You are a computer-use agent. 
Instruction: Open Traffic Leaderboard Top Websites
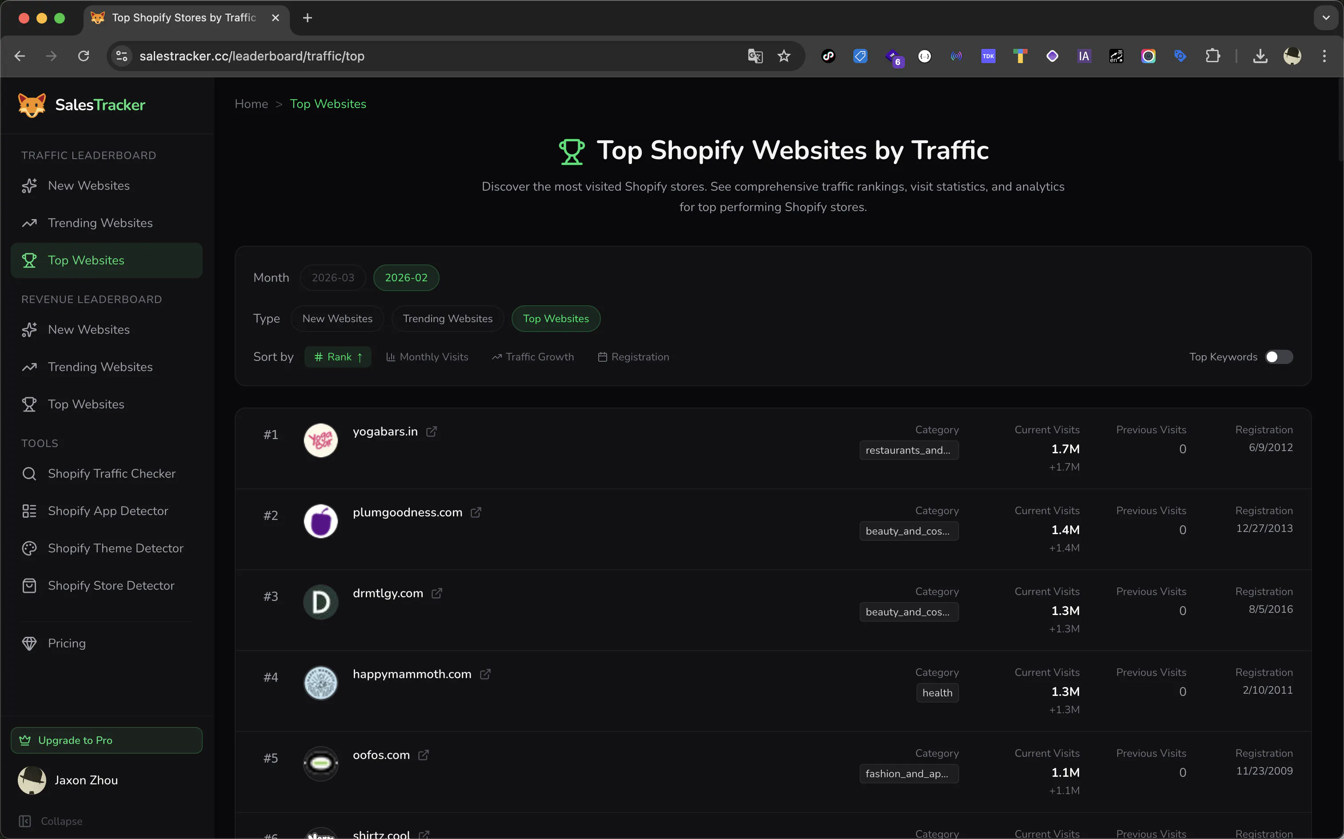click(107, 260)
